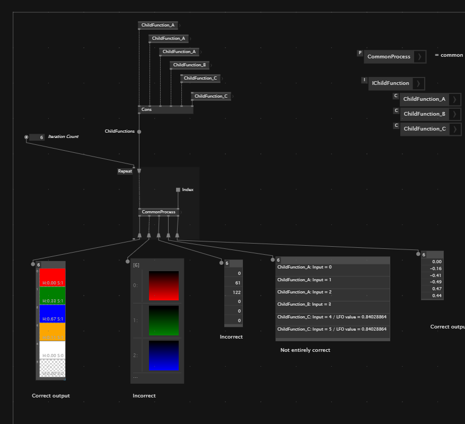Open the CommonProcess definition chevron
The image size is (465, 424).
click(419, 57)
